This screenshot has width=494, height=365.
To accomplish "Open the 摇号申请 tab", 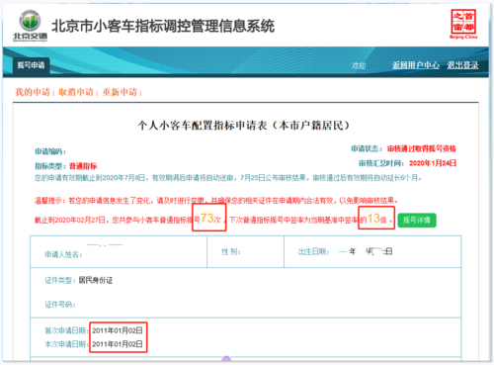I will point(31,65).
